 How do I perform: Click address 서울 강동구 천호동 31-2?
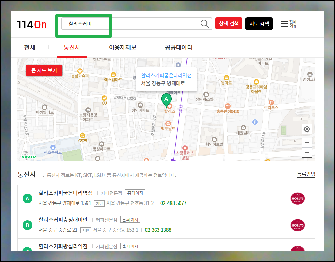point(130,203)
